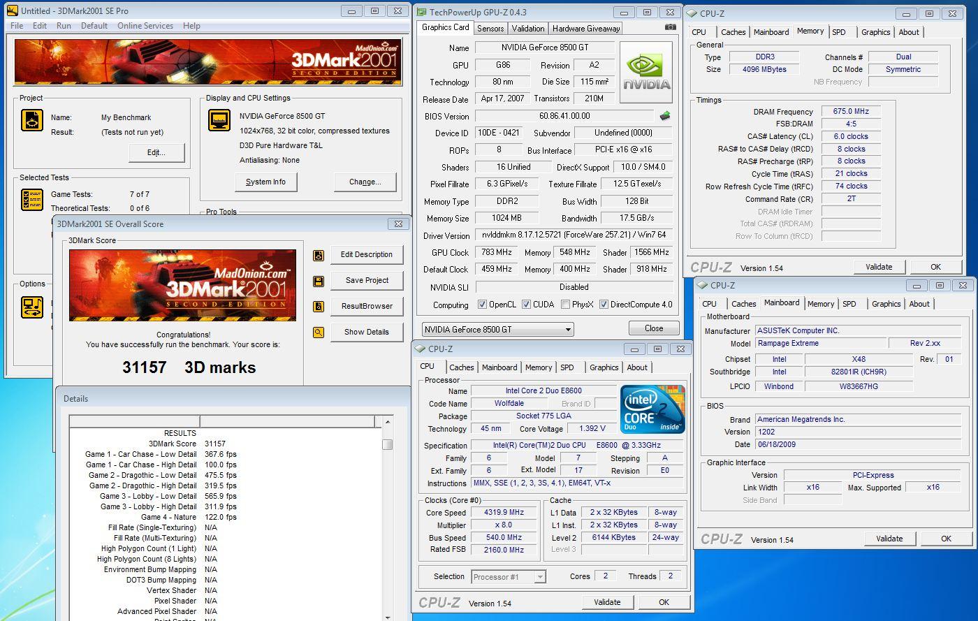Click the Rampage Extreme model field
This screenshot has height=621, width=978.
click(x=819, y=343)
